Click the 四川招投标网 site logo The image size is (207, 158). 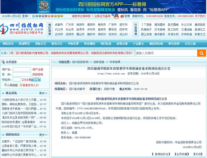click(22, 29)
